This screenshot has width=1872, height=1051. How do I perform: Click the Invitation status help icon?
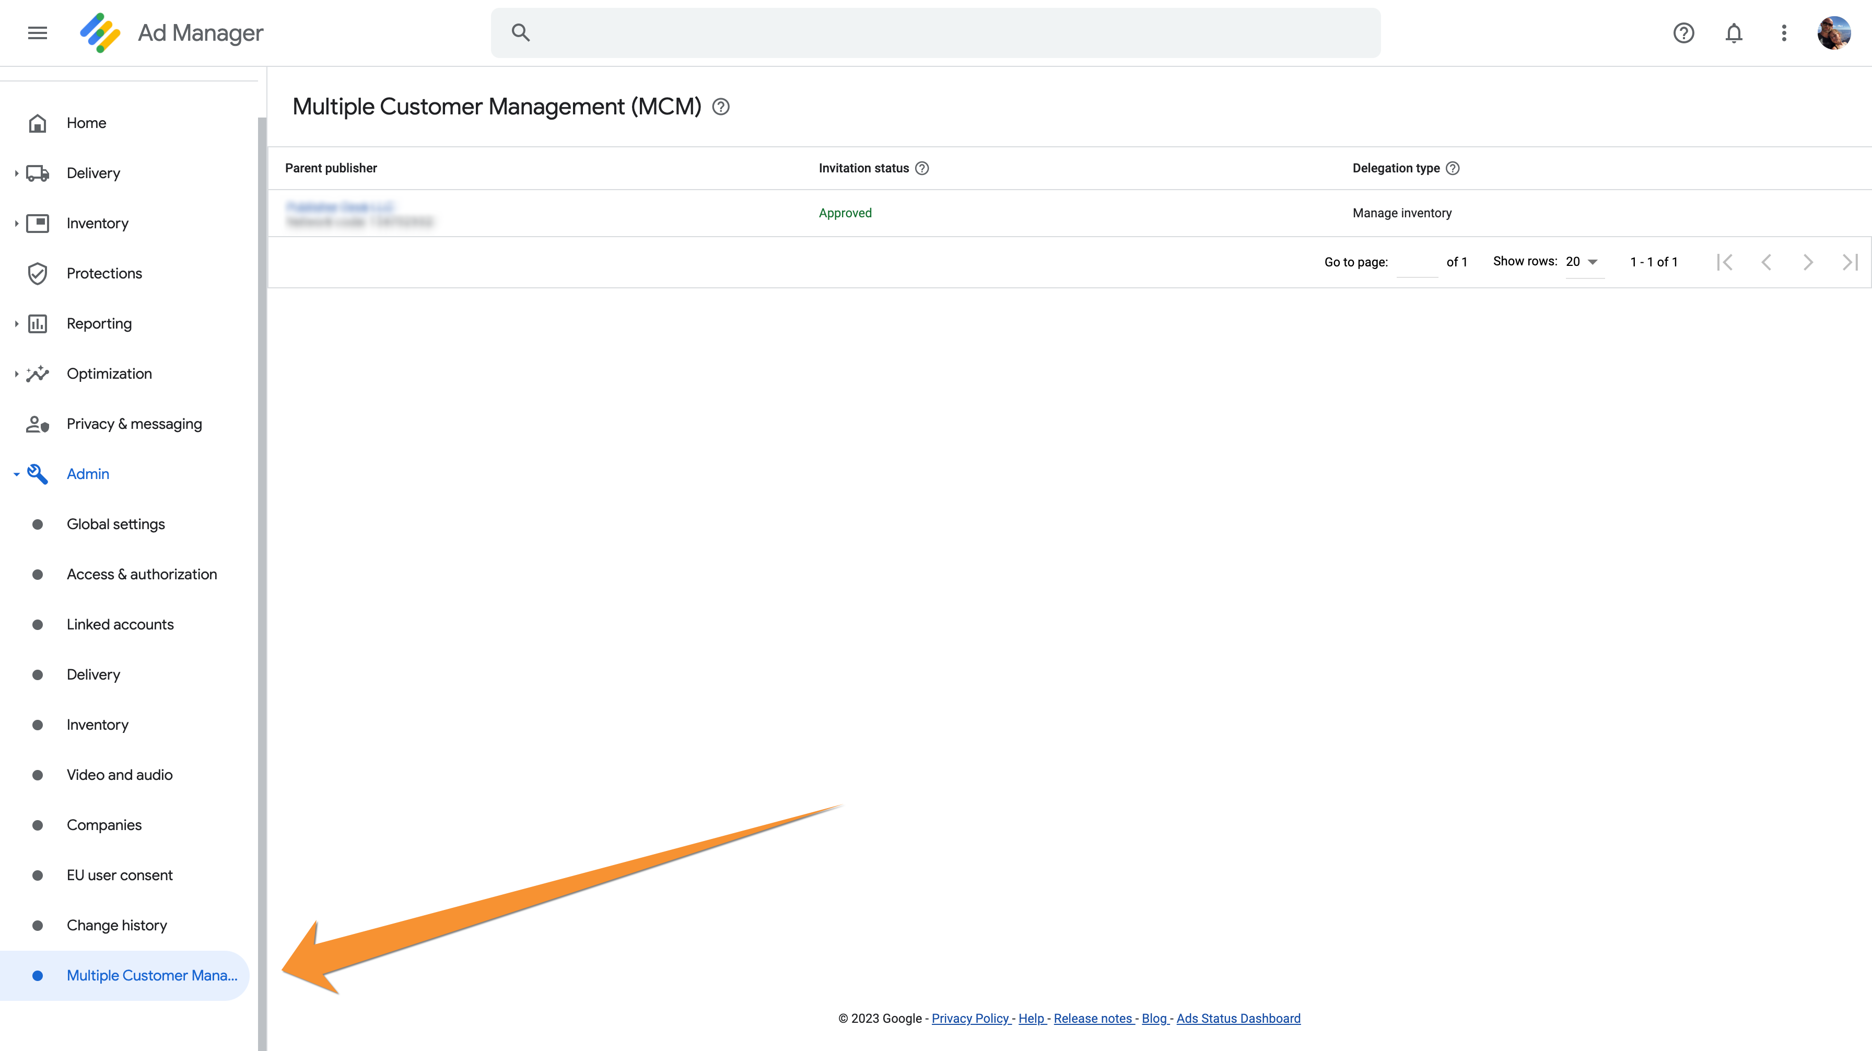pyautogui.click(x=921, y=168)
